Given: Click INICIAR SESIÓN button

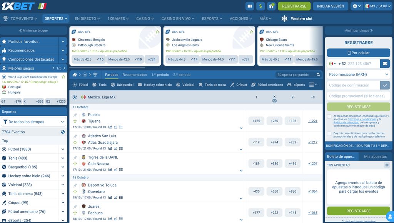Looking at the screenshot, I should coord(331,6).
